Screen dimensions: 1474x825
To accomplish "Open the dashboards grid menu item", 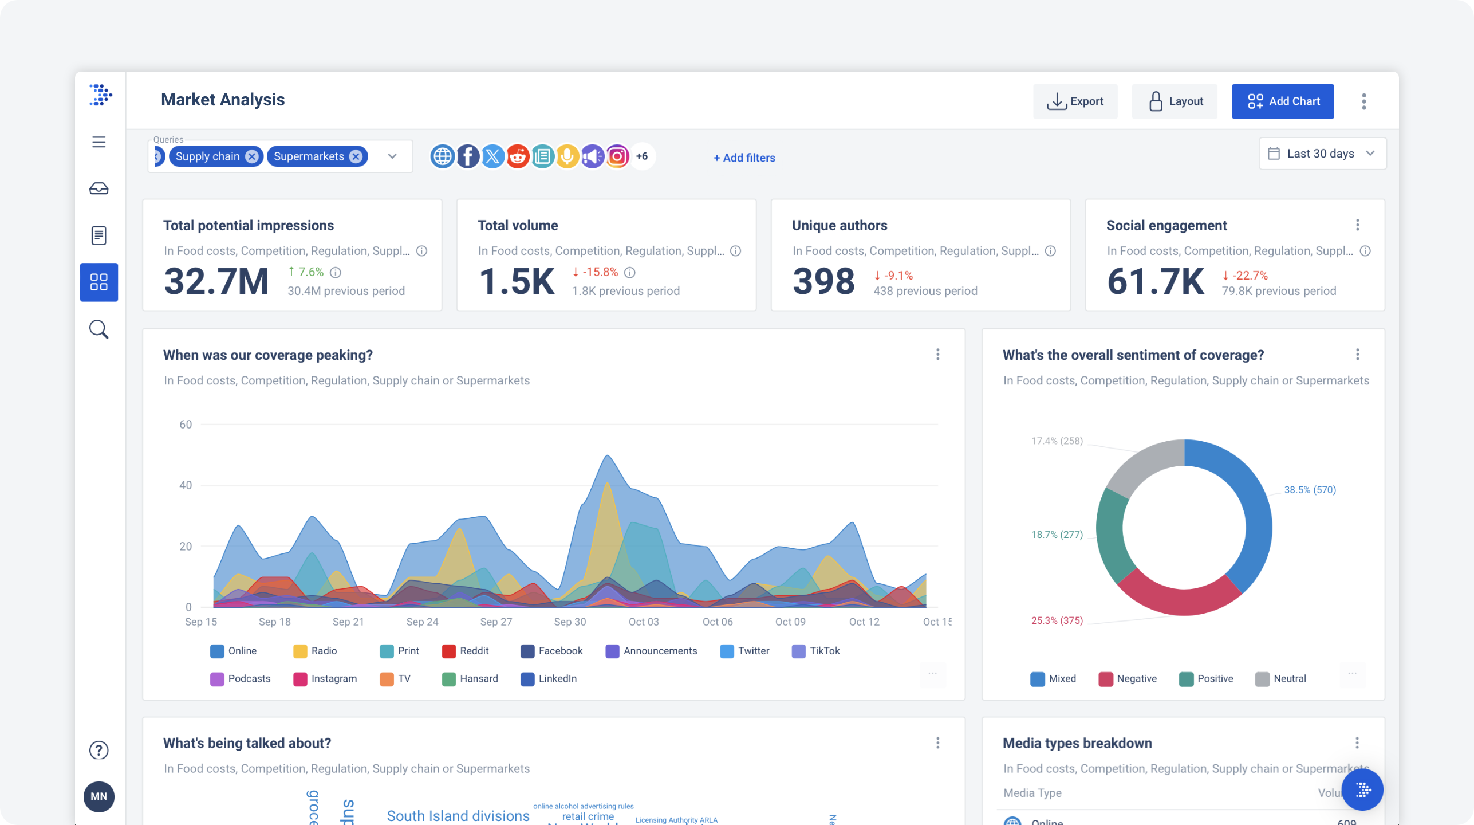I will [98, 282].
